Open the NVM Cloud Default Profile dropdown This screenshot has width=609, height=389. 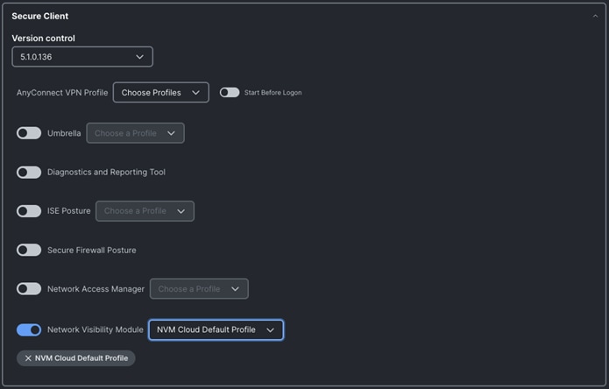216,330
